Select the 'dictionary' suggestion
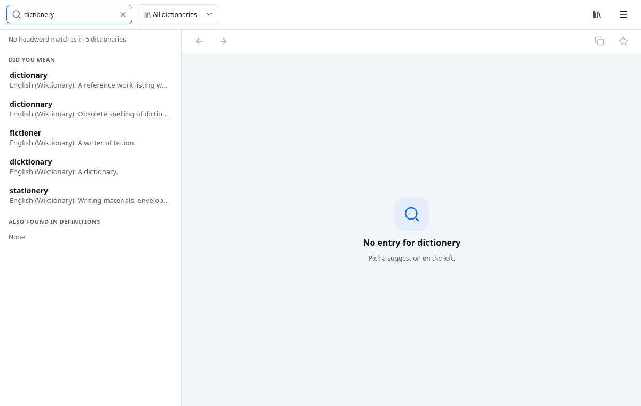 pos(90,80)
